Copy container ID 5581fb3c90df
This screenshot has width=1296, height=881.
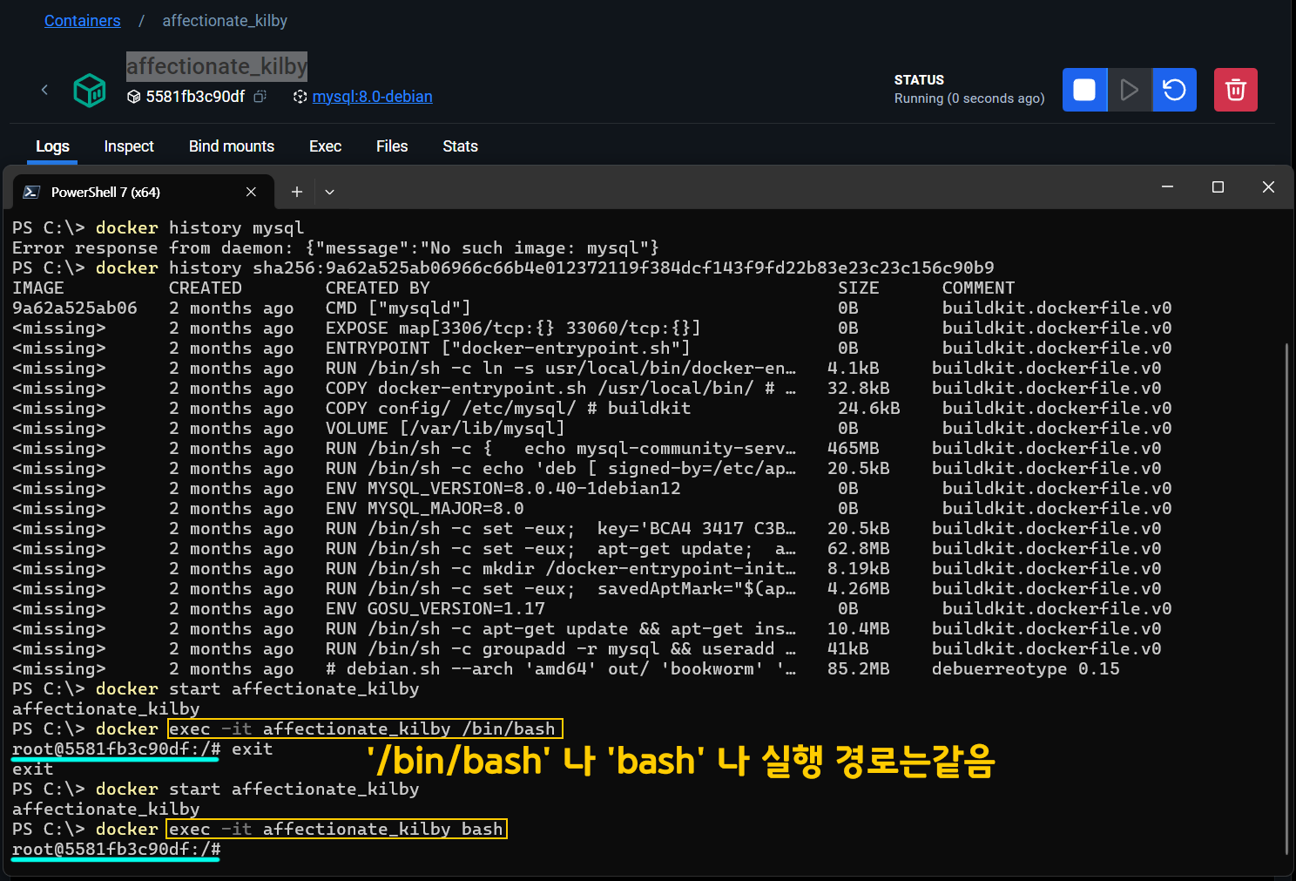260,97
